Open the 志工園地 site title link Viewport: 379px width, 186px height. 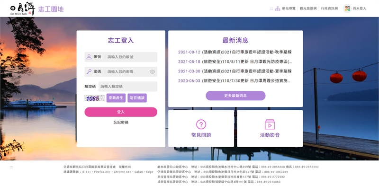(x=51, y=9)
